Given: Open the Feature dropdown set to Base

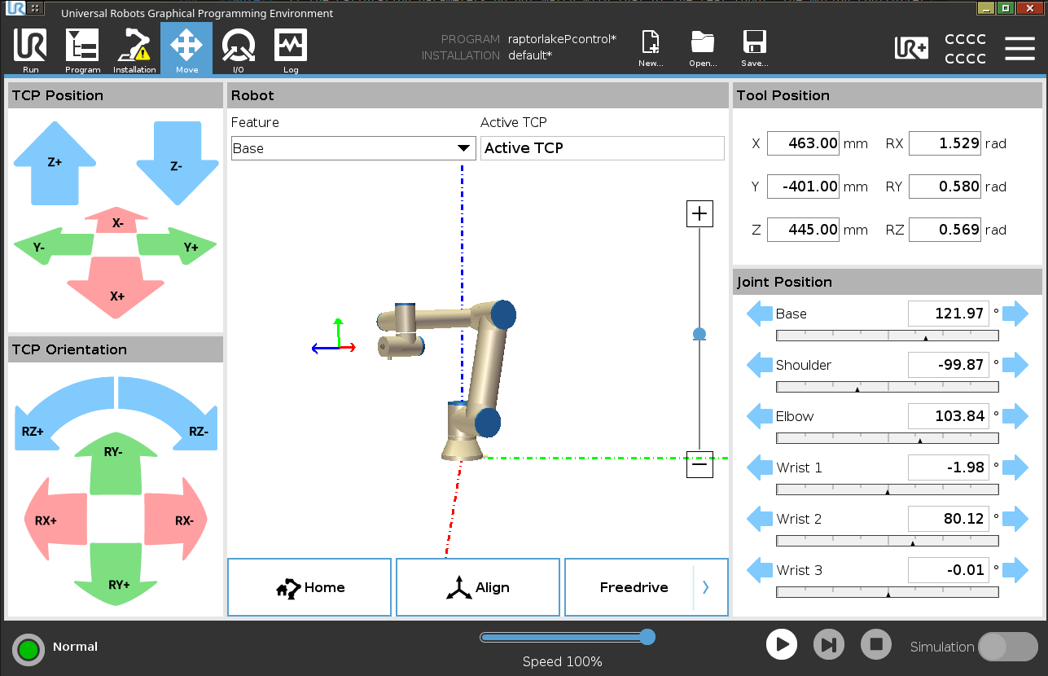Looking at the screenshot, I should pos(353,148).
